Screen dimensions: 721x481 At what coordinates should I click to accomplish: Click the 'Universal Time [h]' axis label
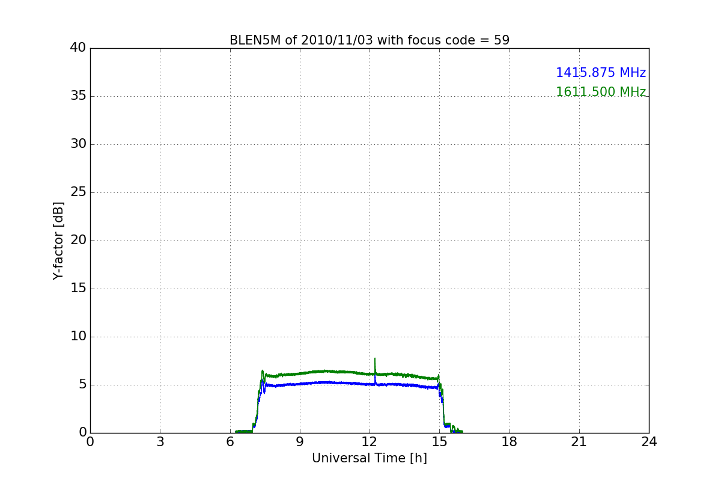click(x=370, y=458)
